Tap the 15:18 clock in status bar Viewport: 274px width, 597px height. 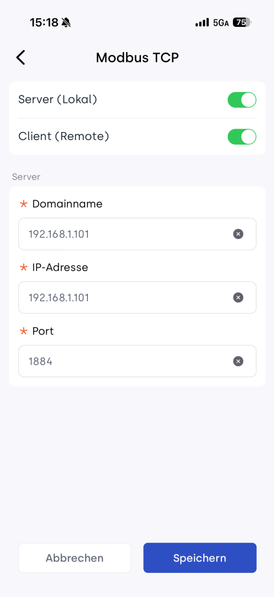44,23
